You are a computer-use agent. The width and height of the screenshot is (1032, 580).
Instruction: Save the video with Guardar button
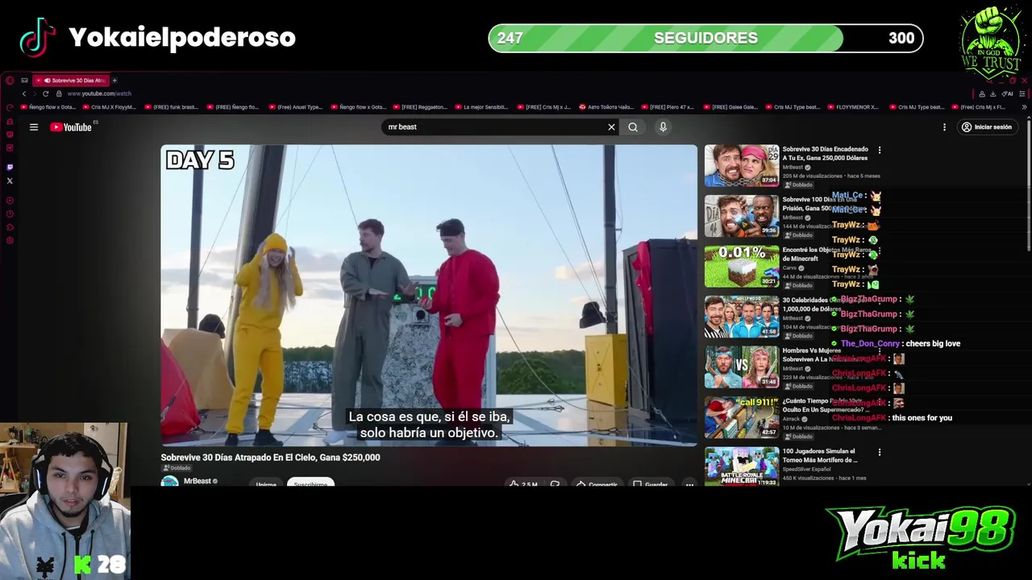(650, 483)
